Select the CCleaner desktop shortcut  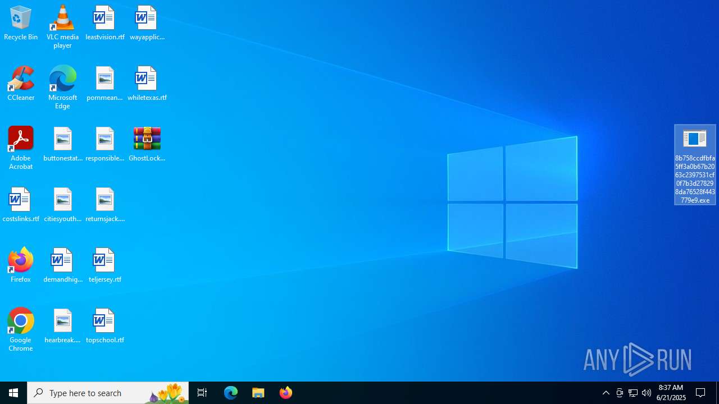21,84
